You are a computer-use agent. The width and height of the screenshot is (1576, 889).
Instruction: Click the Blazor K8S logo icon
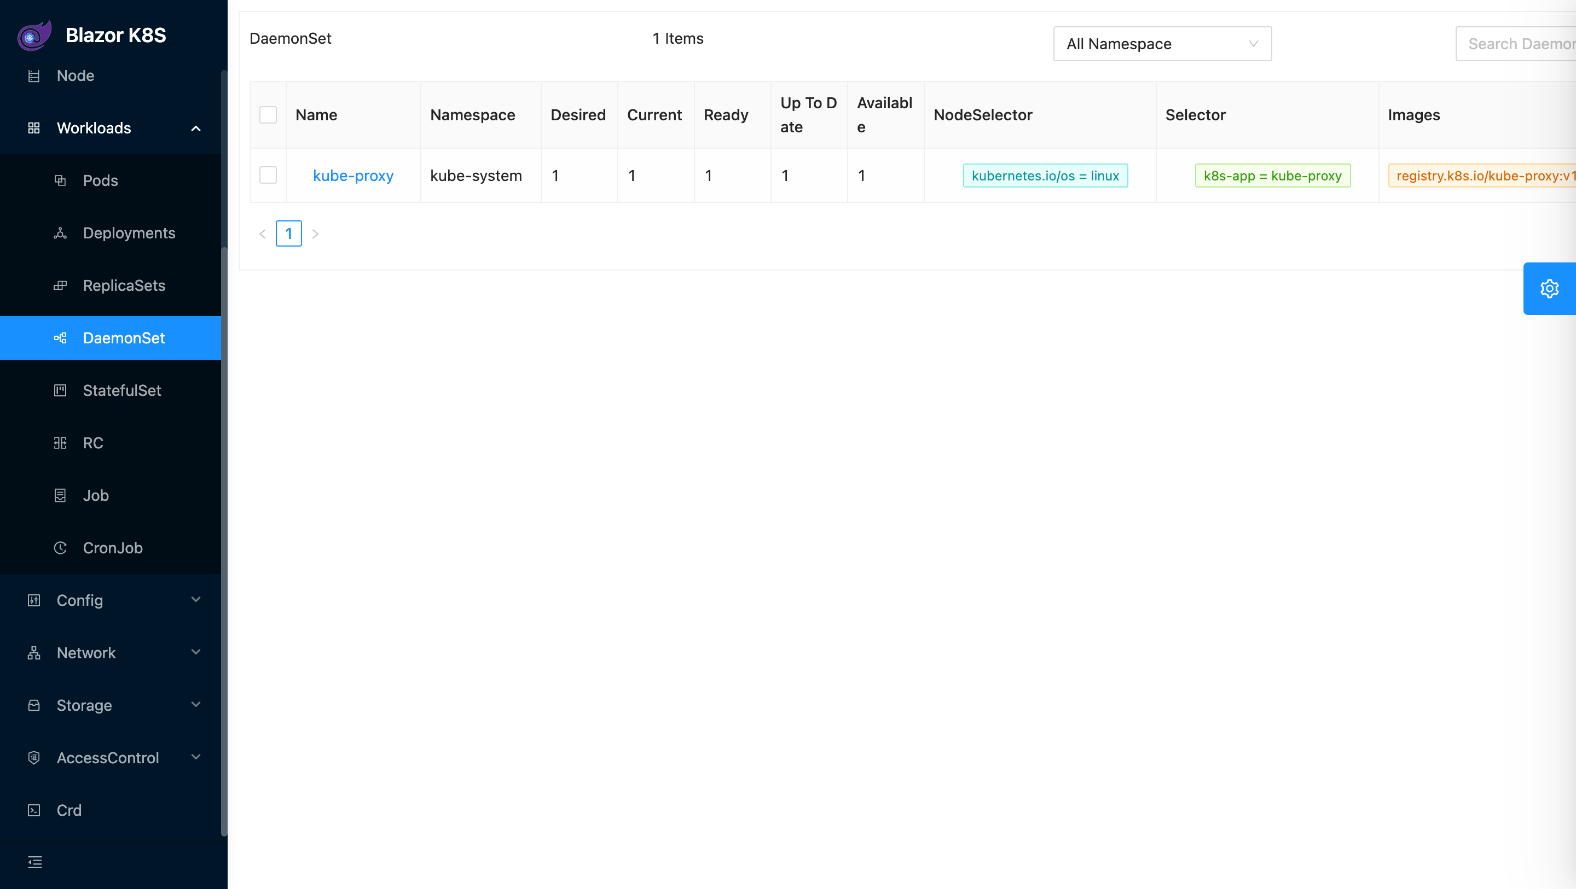[x=34, y=36]
